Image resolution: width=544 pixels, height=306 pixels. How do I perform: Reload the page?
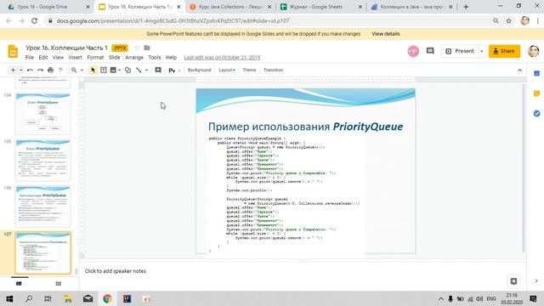click(x=34, y=20)
